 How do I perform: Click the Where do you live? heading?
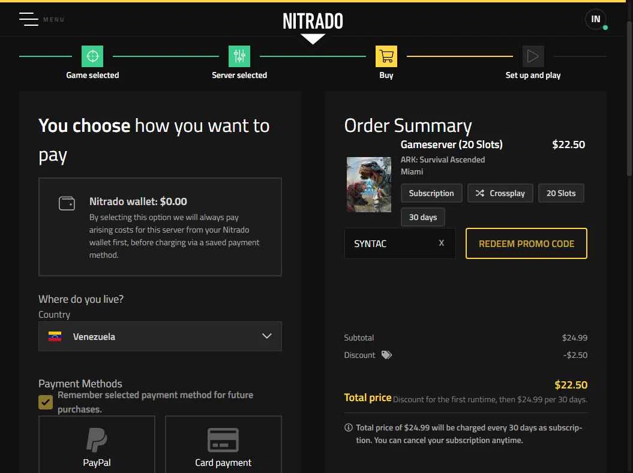81,299
